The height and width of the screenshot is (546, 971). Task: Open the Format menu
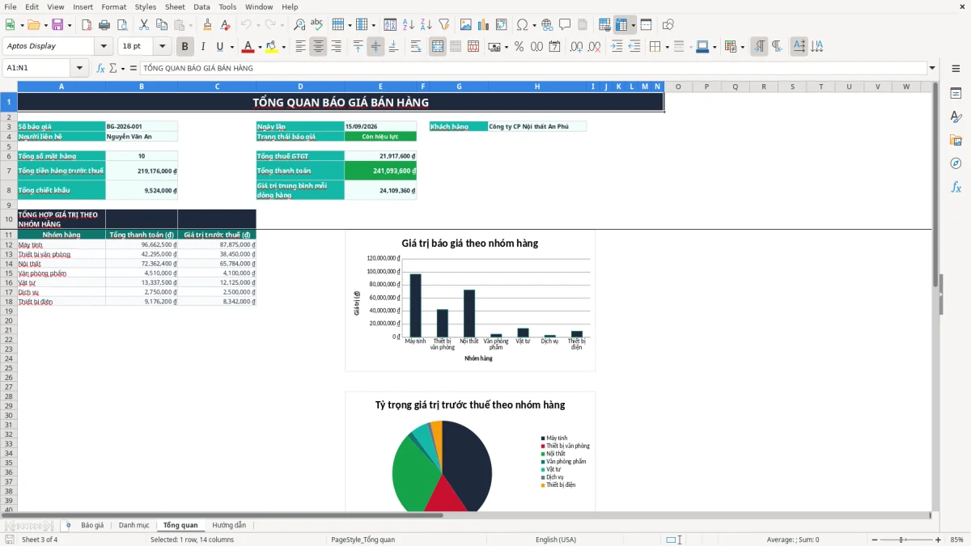[113, 6]
